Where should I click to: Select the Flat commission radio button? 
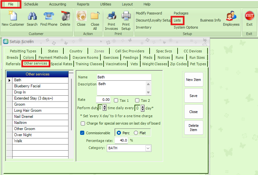(136, 133)
